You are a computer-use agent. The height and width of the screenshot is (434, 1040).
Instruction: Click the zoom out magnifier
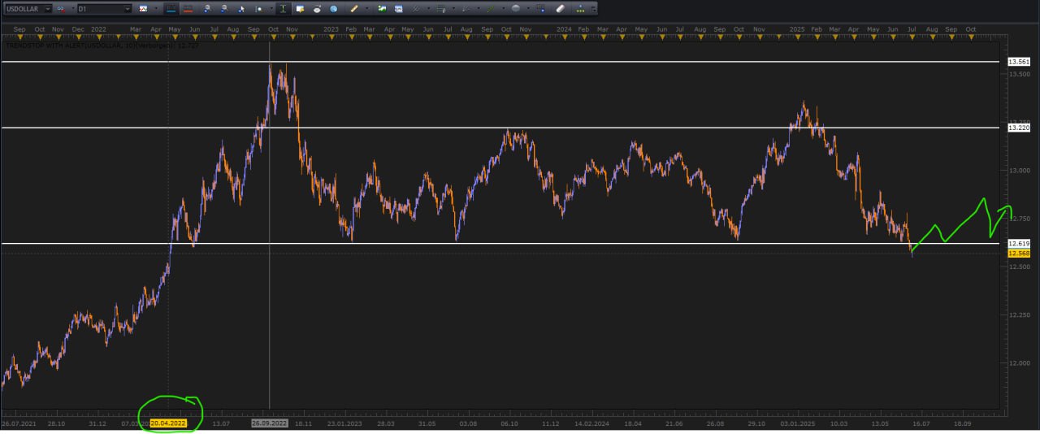click(x=224, y=9)
